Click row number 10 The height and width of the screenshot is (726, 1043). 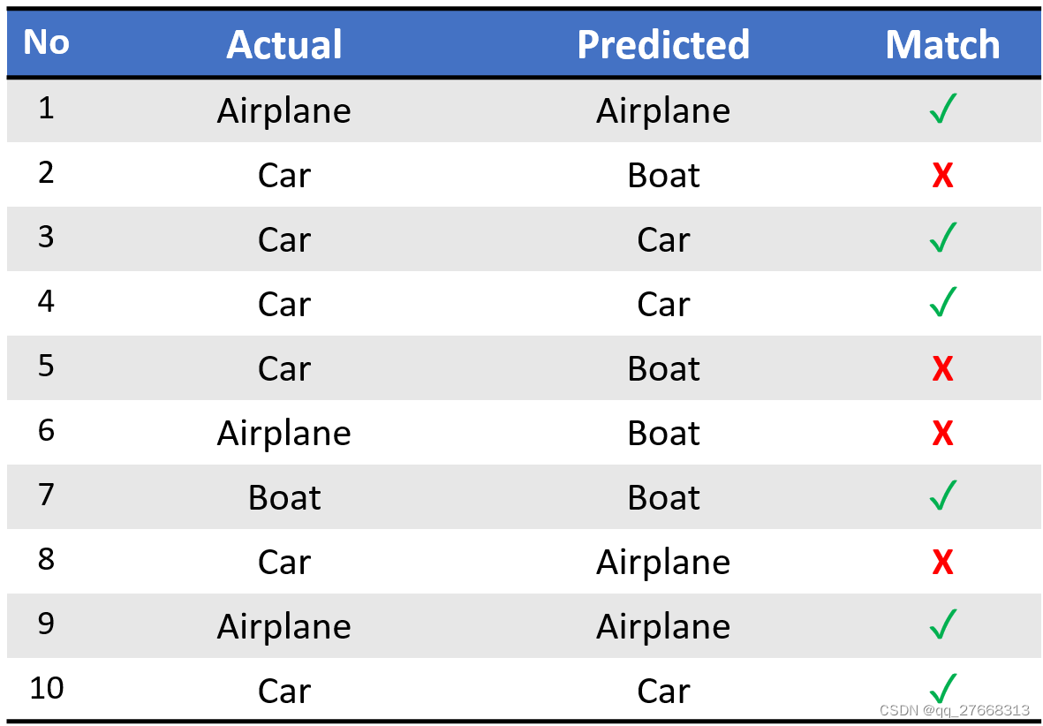47,688
